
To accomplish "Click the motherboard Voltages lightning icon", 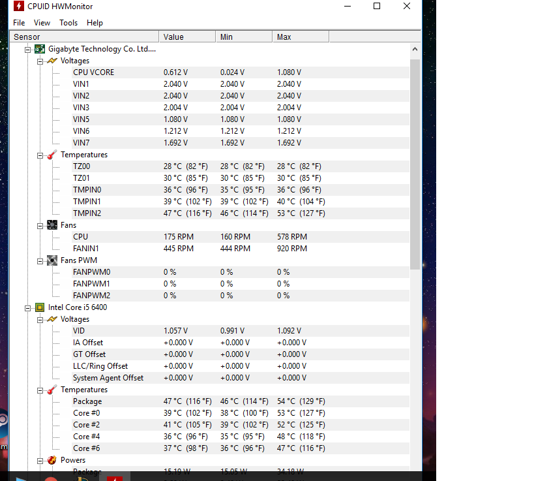I will click(52, 61).
